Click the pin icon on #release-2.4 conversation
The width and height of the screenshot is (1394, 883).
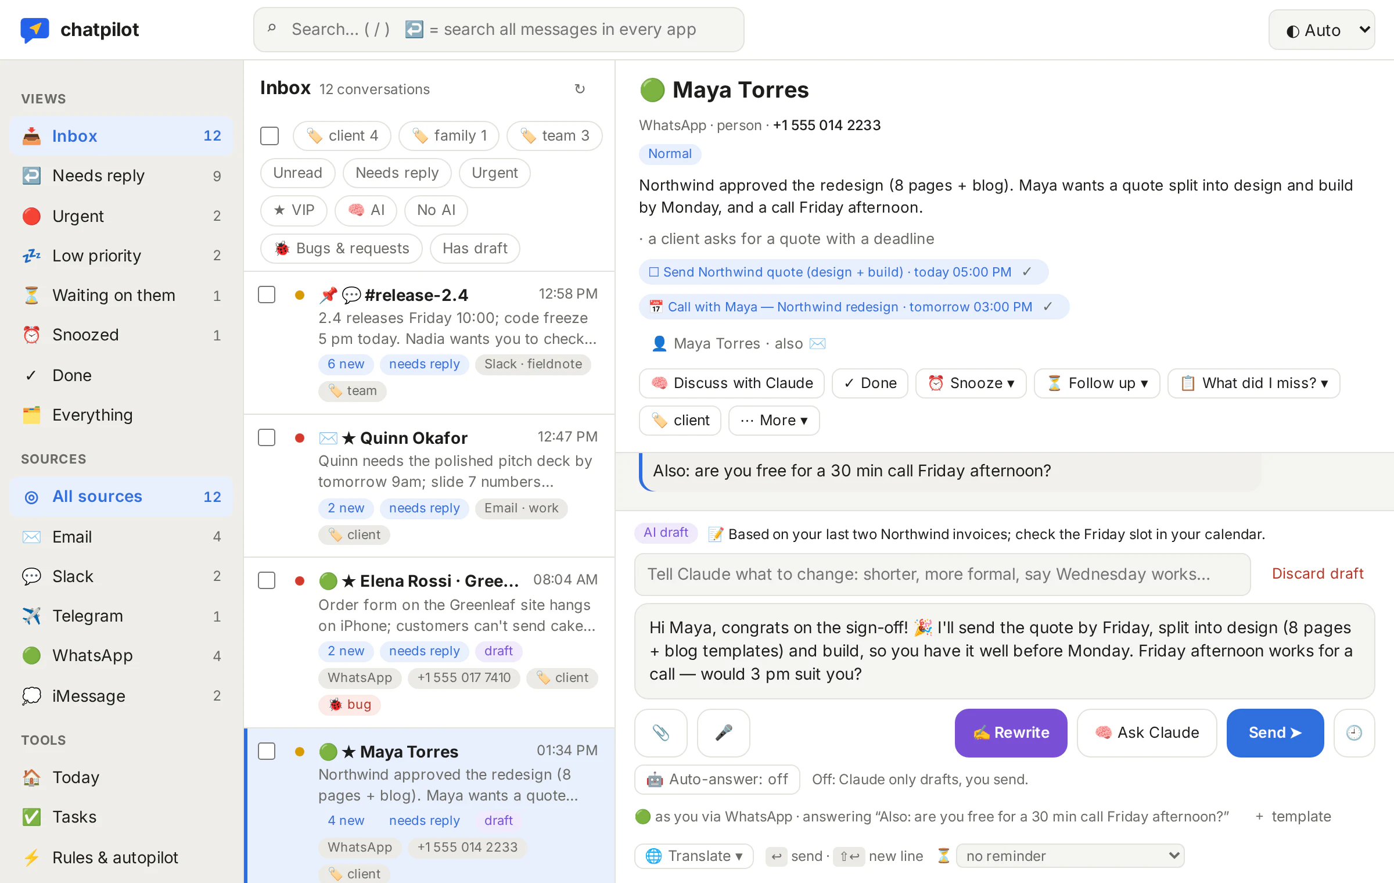(328, 295)
